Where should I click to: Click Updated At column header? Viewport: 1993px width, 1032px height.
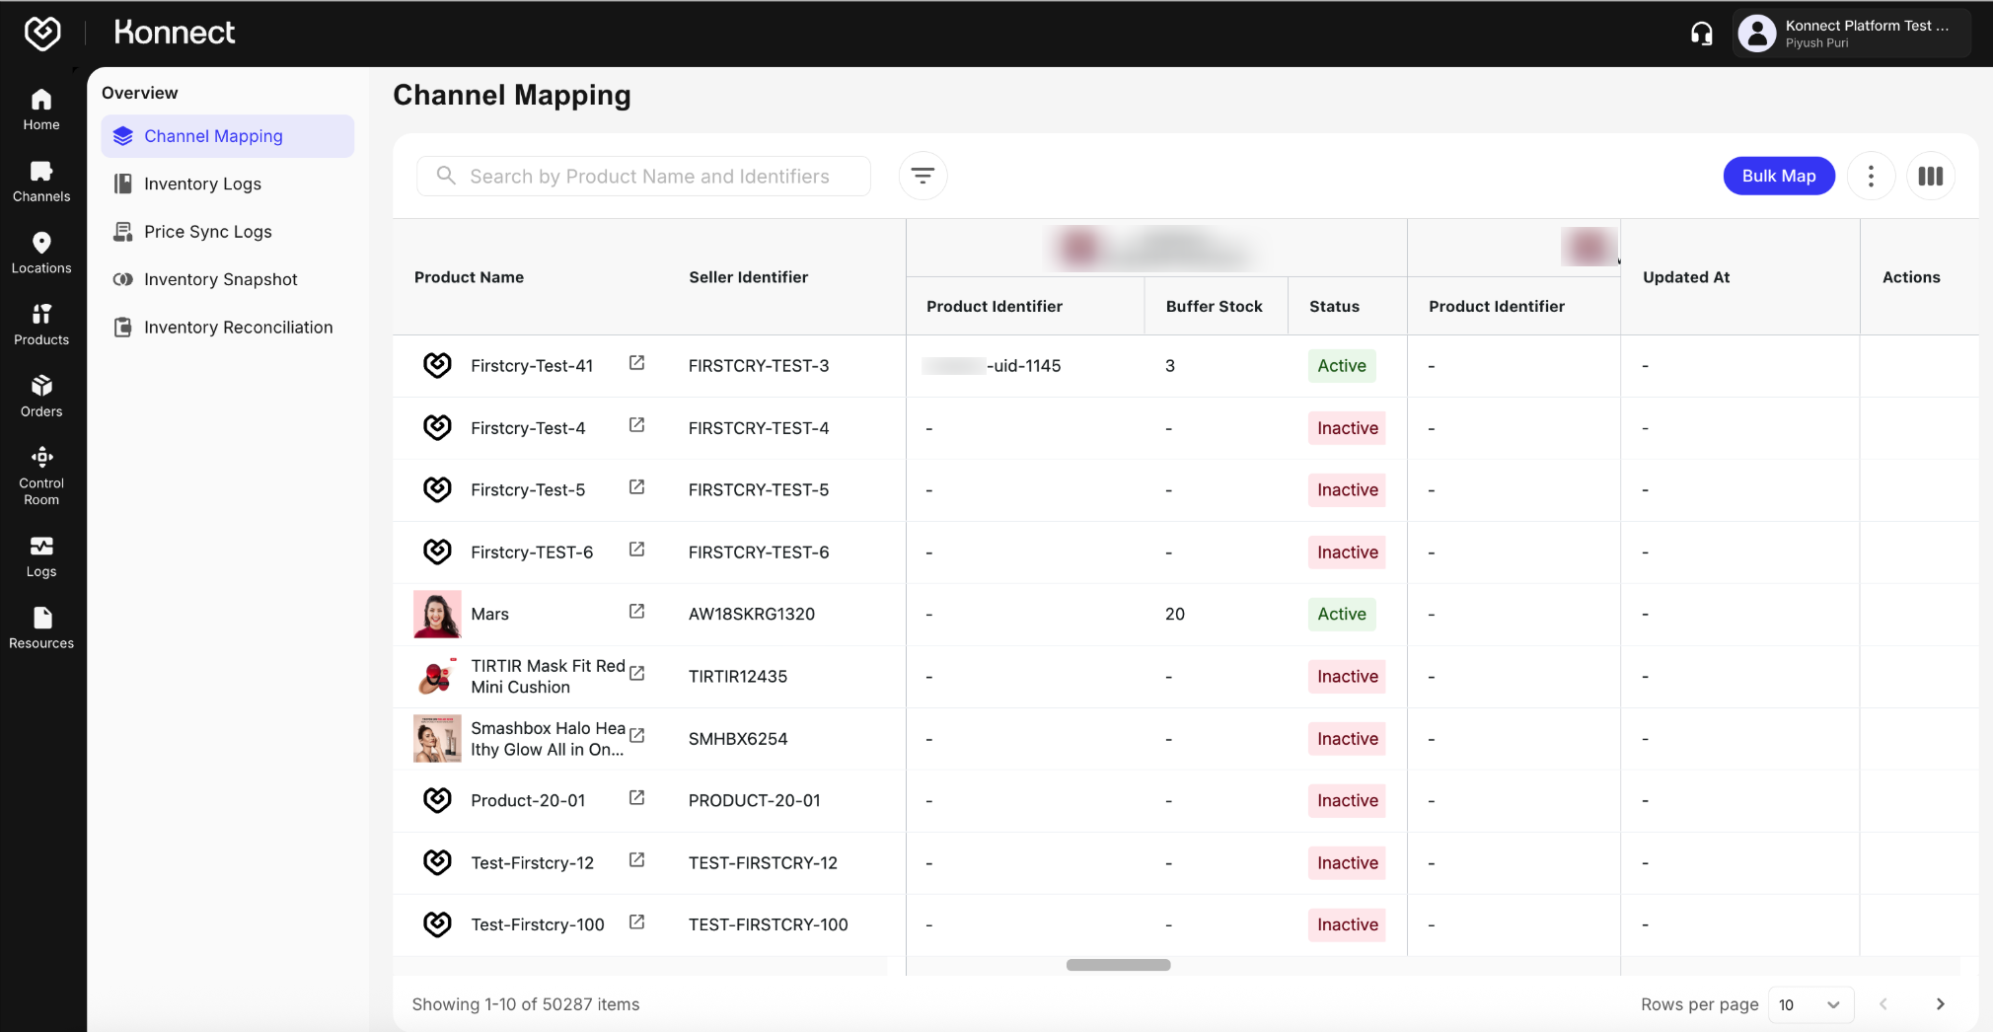1686,277
